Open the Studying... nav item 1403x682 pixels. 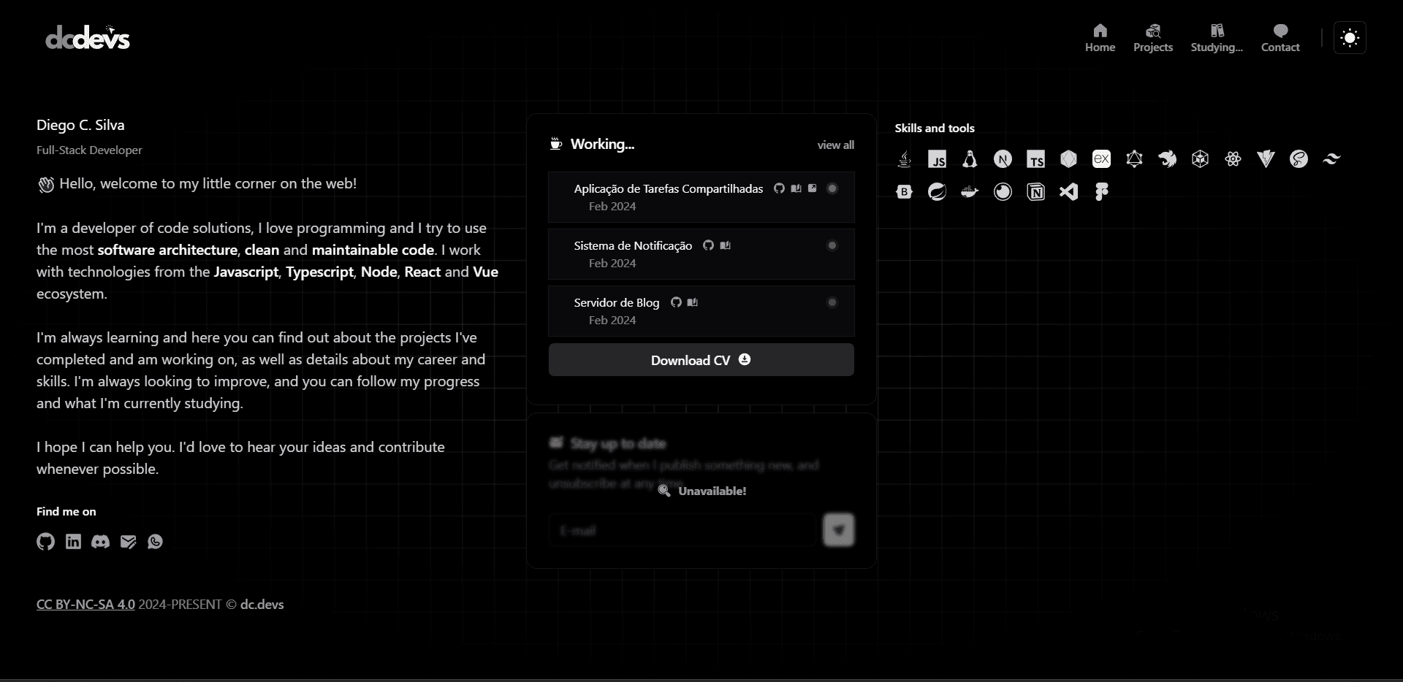coord(1216,38)
